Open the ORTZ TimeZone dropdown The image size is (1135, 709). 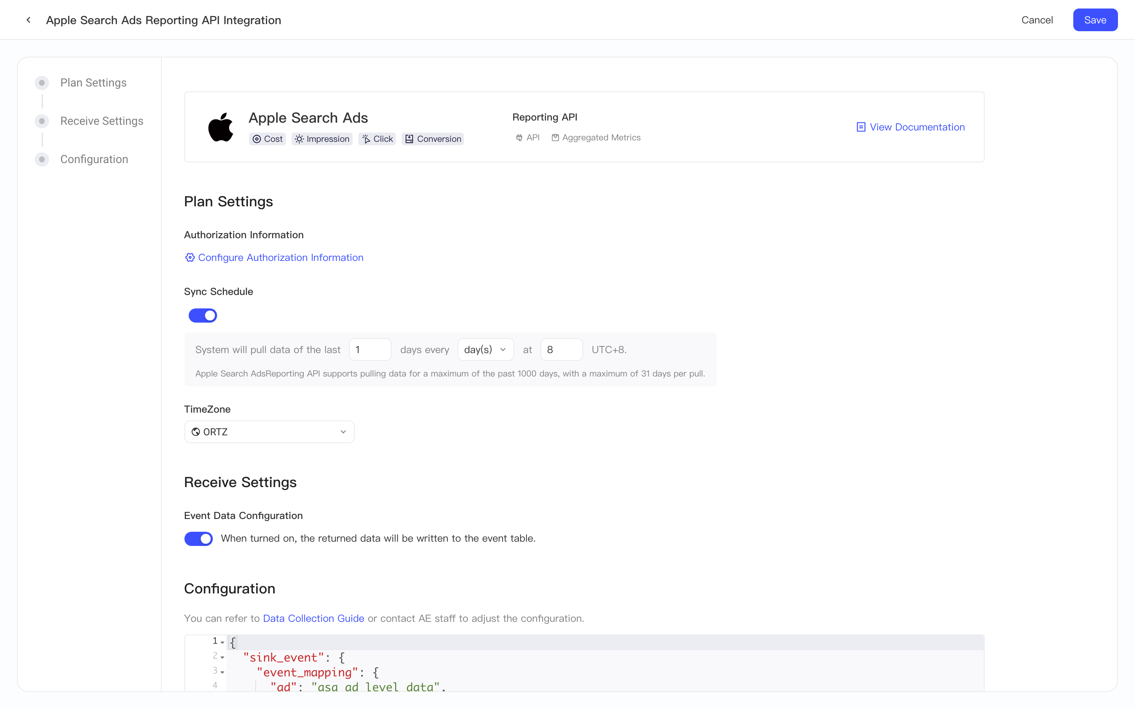(269, 432)
